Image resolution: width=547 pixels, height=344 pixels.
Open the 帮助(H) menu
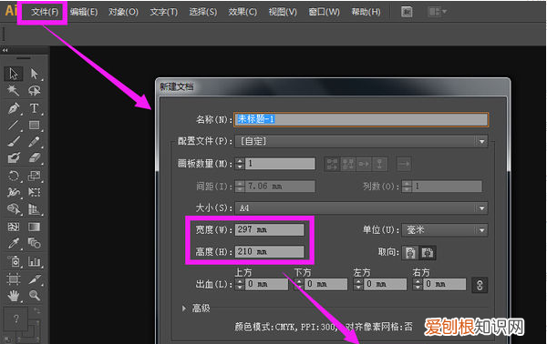[x=366, y=12]
